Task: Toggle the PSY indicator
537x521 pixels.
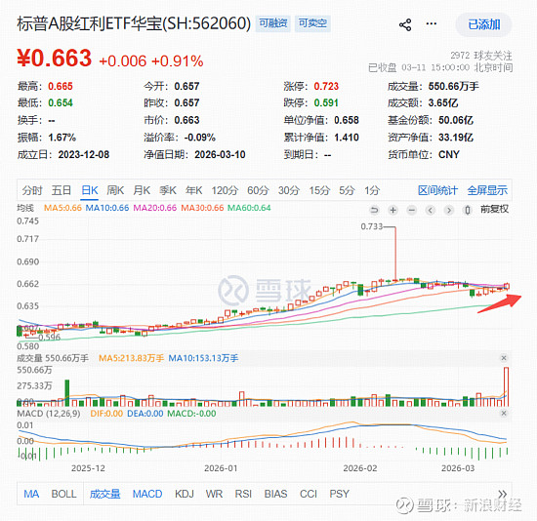Action: pyautogui.click(x=339, y=494)
